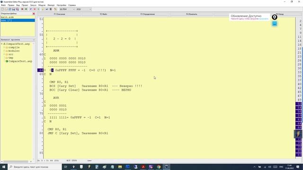Open the Запуск menu
The width and height of the screenshot is (303, 170).
tap(33, 5)
